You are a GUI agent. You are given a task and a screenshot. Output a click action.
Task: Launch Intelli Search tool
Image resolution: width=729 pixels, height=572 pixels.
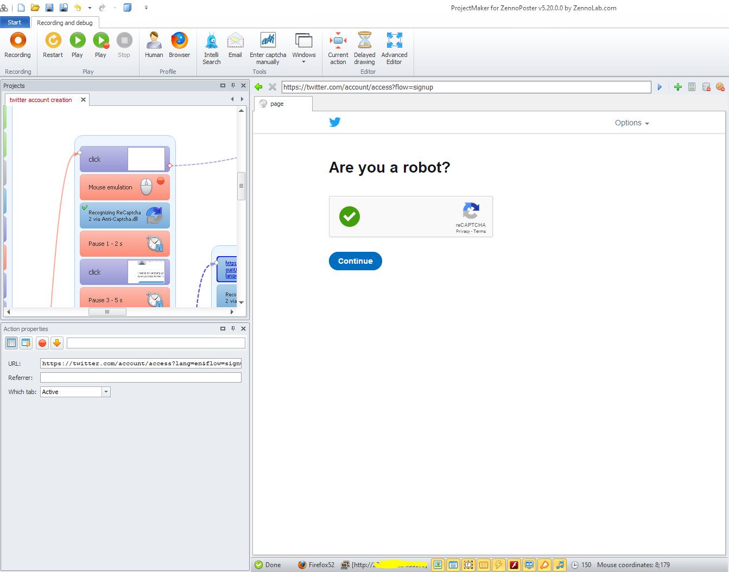tap(211, 48)
